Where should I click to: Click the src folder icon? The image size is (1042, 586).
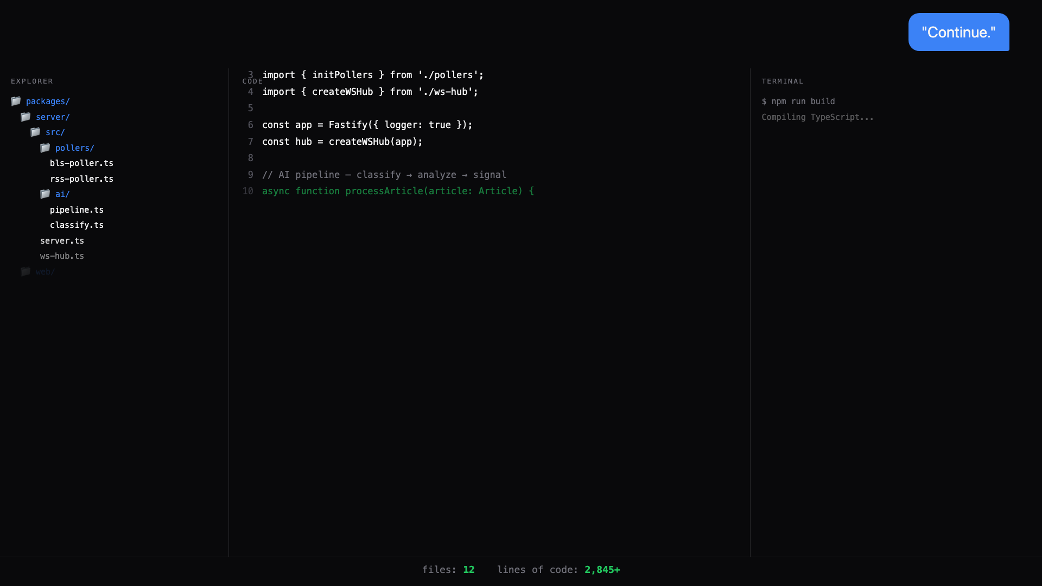[x=35, y=132]
